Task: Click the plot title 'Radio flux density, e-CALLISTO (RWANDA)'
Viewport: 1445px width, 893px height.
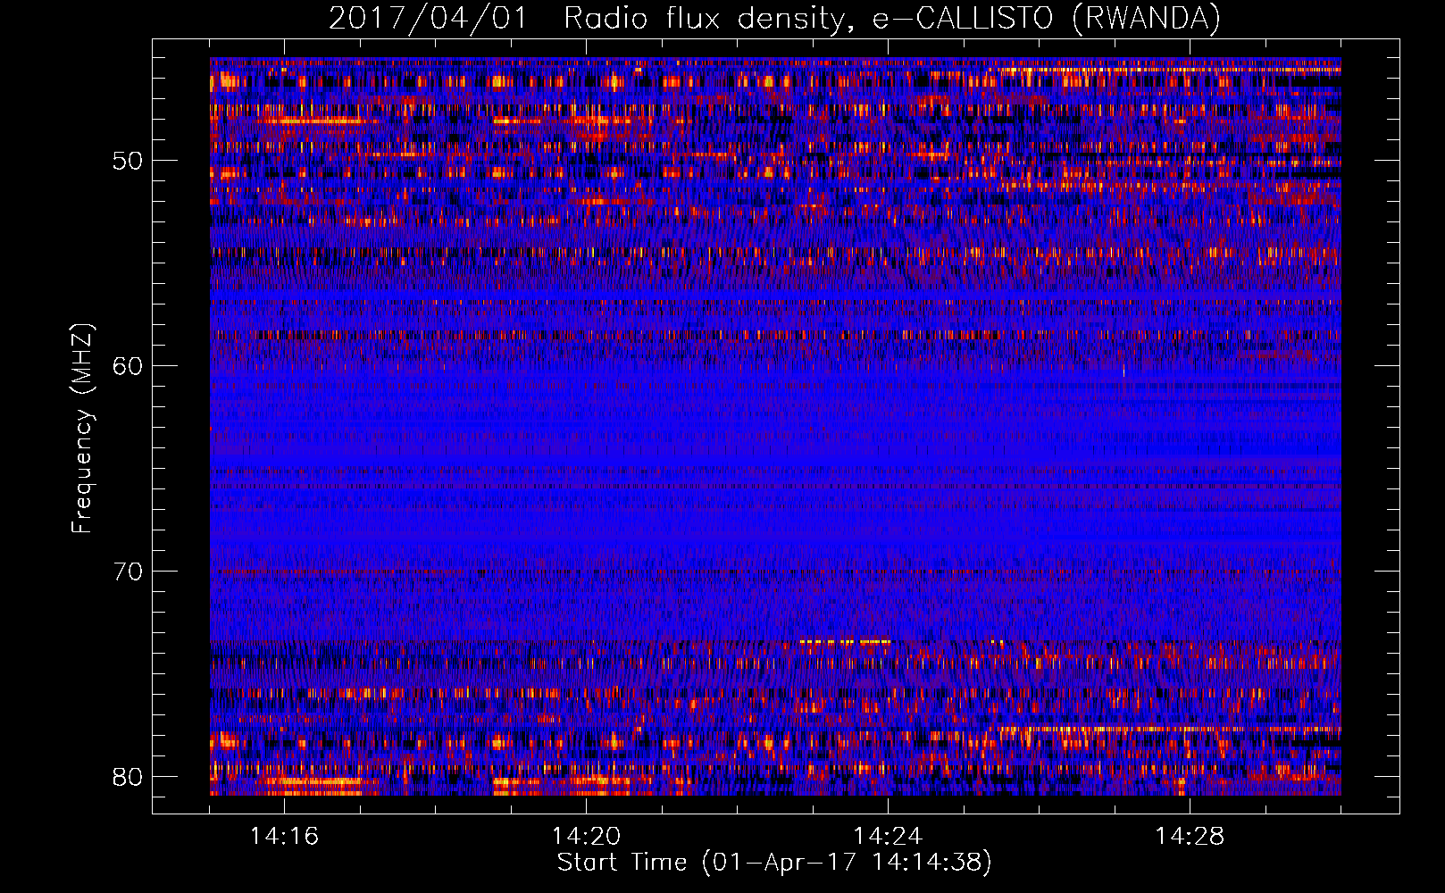Action: pos(892,19)
